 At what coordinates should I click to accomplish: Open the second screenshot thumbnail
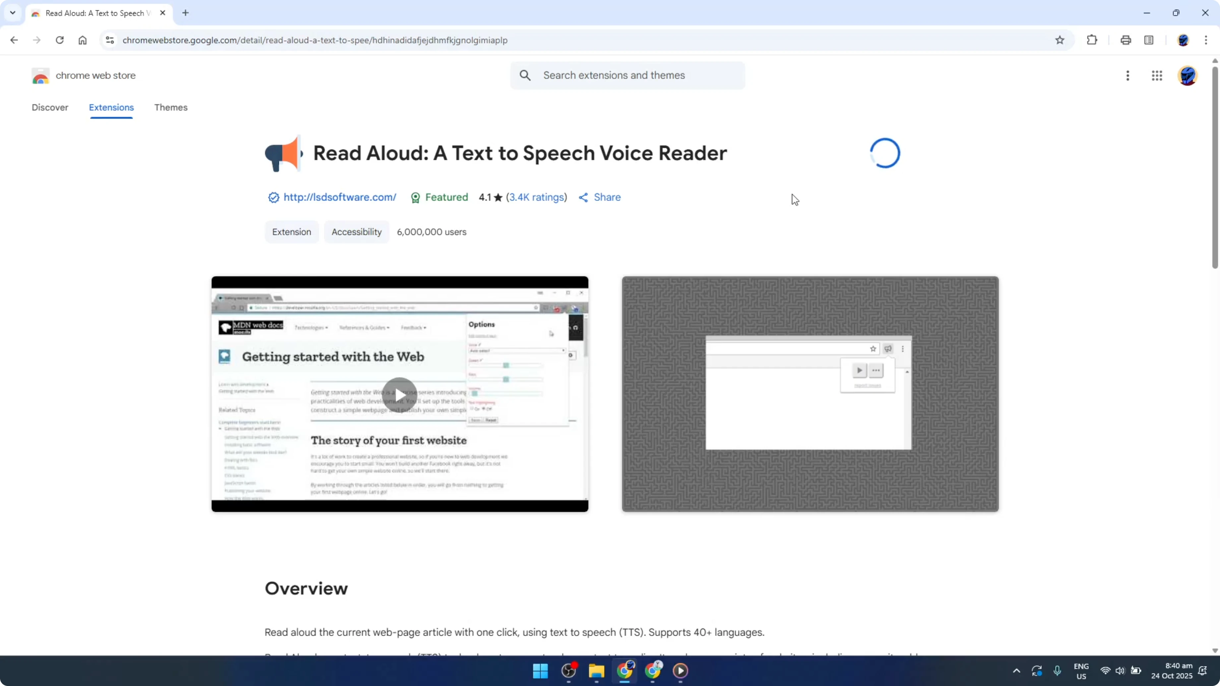[810, 394]
